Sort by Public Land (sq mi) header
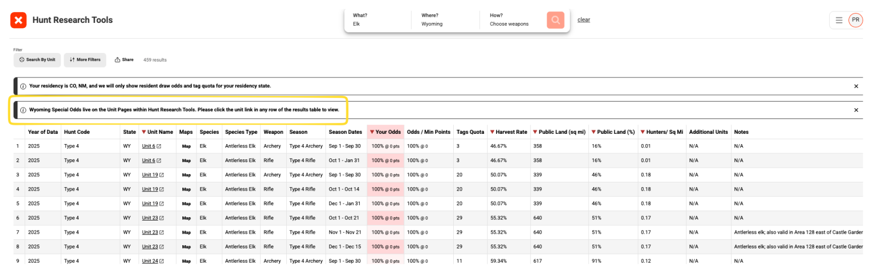The width and height of the screenshot is (872, 273). click(559, 132)
